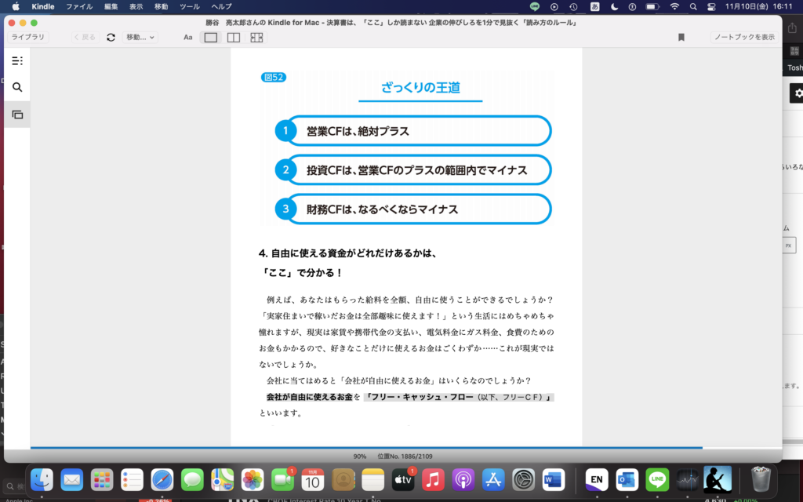Toggle the multi-page grid view layout
Image resolution: width=803 pixels, height=502 pixels.
256,37
